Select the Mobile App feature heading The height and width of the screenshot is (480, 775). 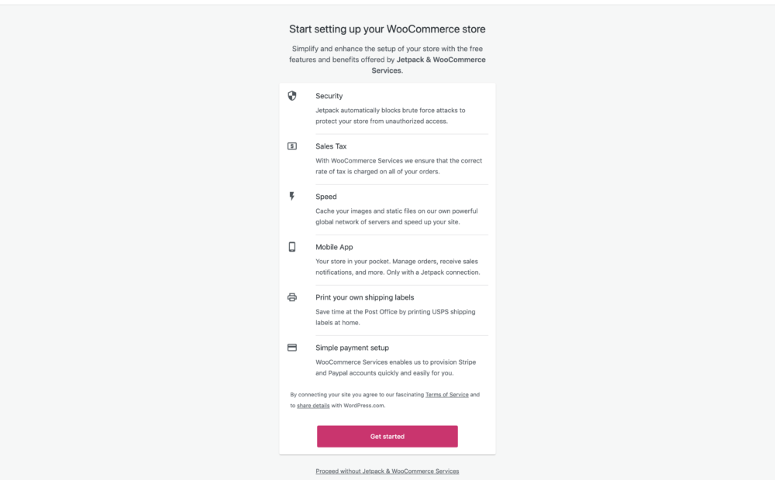pyautogui.click(x=334, y=247)
